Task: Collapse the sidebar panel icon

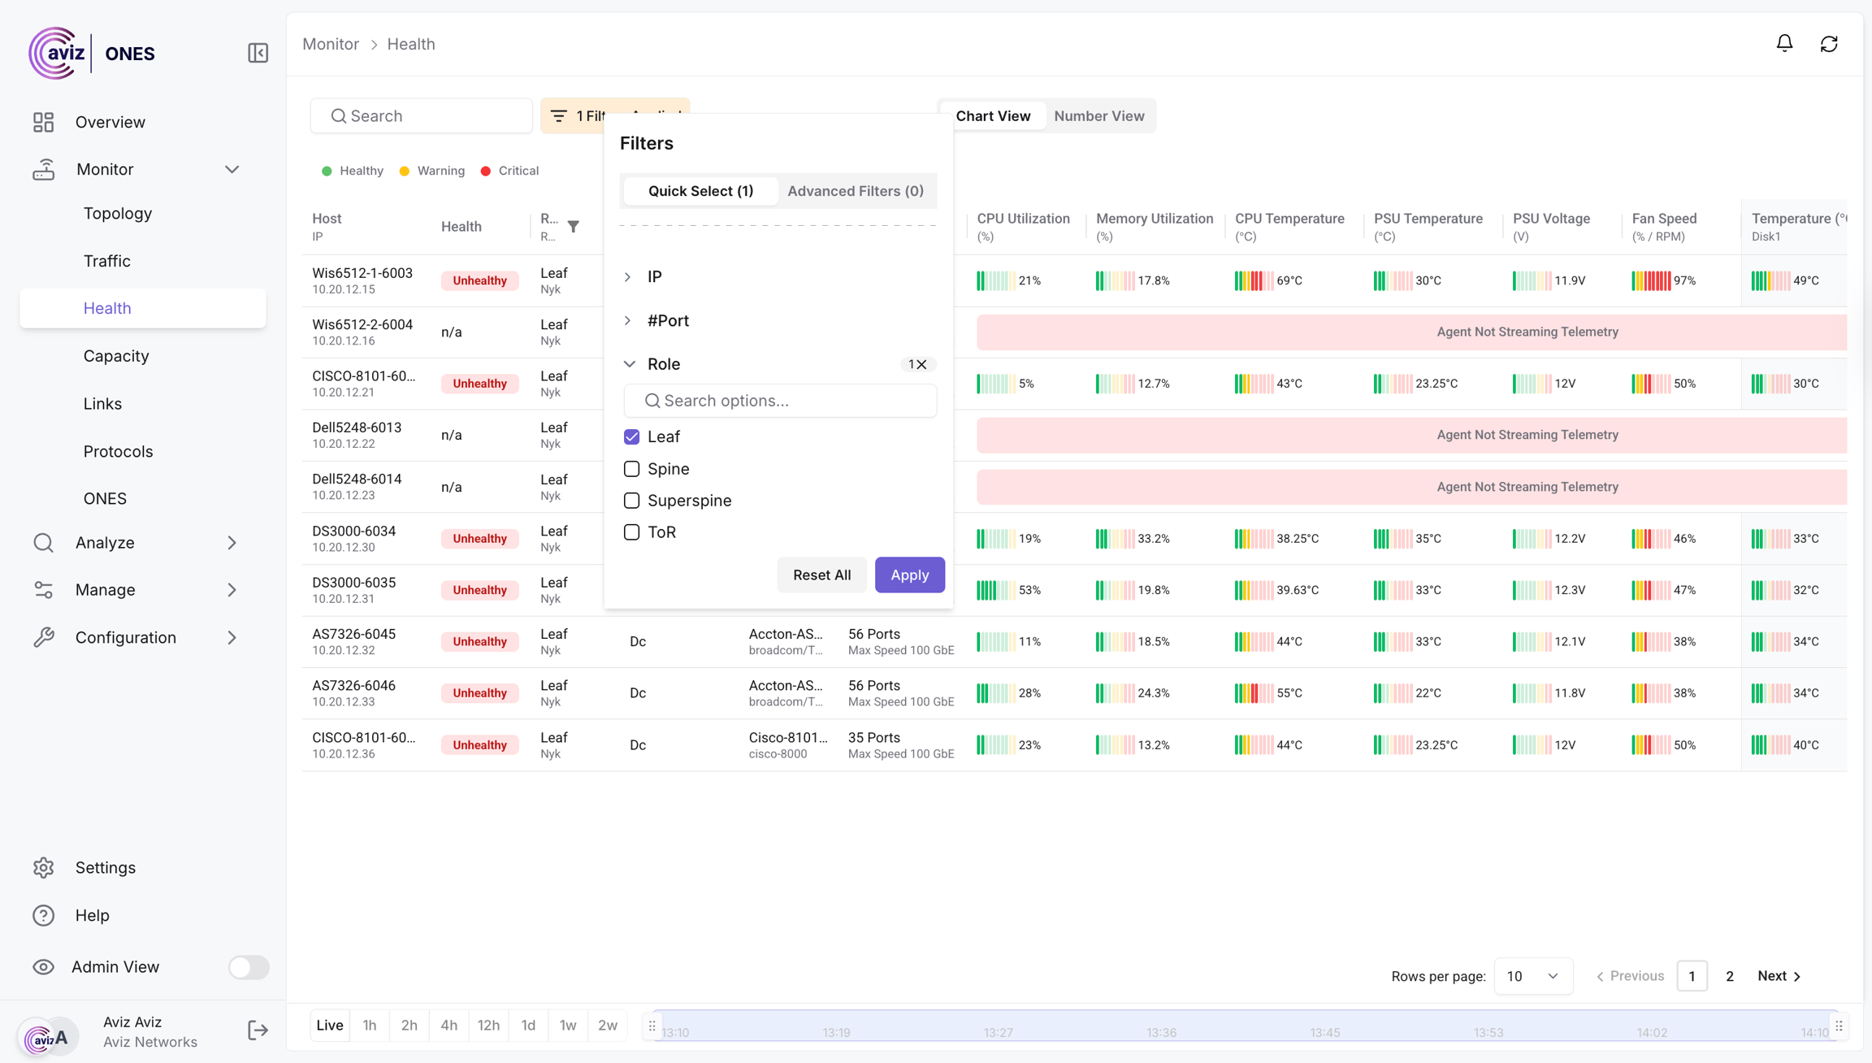Action: point(258,53)
